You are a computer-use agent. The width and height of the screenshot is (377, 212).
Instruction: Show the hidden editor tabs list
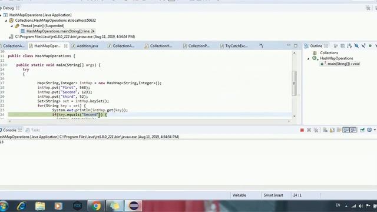point(261,46)
